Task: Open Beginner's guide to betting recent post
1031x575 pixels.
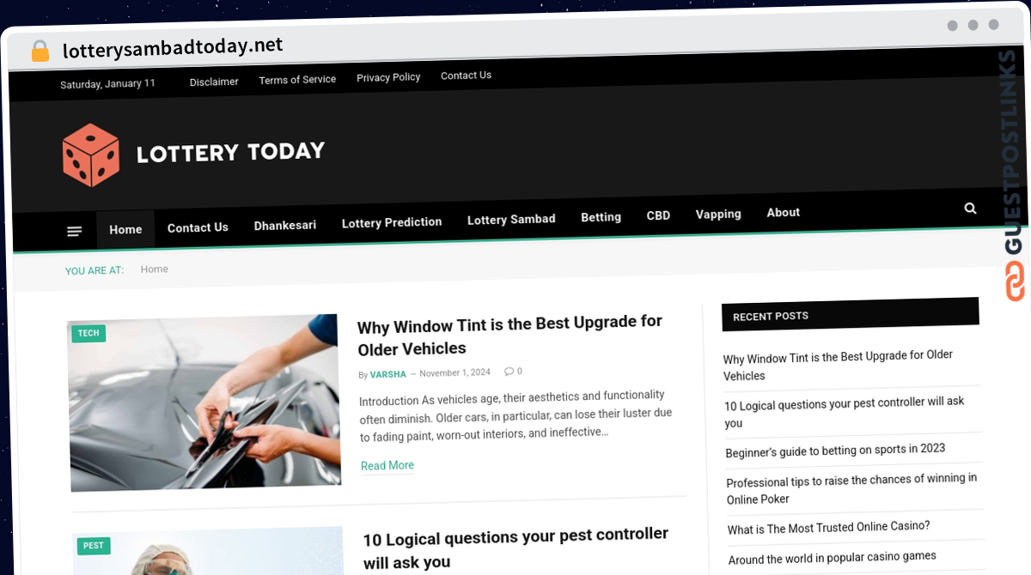Action: pos(835,450)
